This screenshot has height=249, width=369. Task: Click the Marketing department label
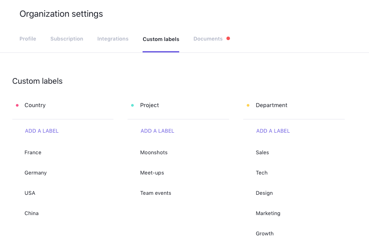point(268,213)
